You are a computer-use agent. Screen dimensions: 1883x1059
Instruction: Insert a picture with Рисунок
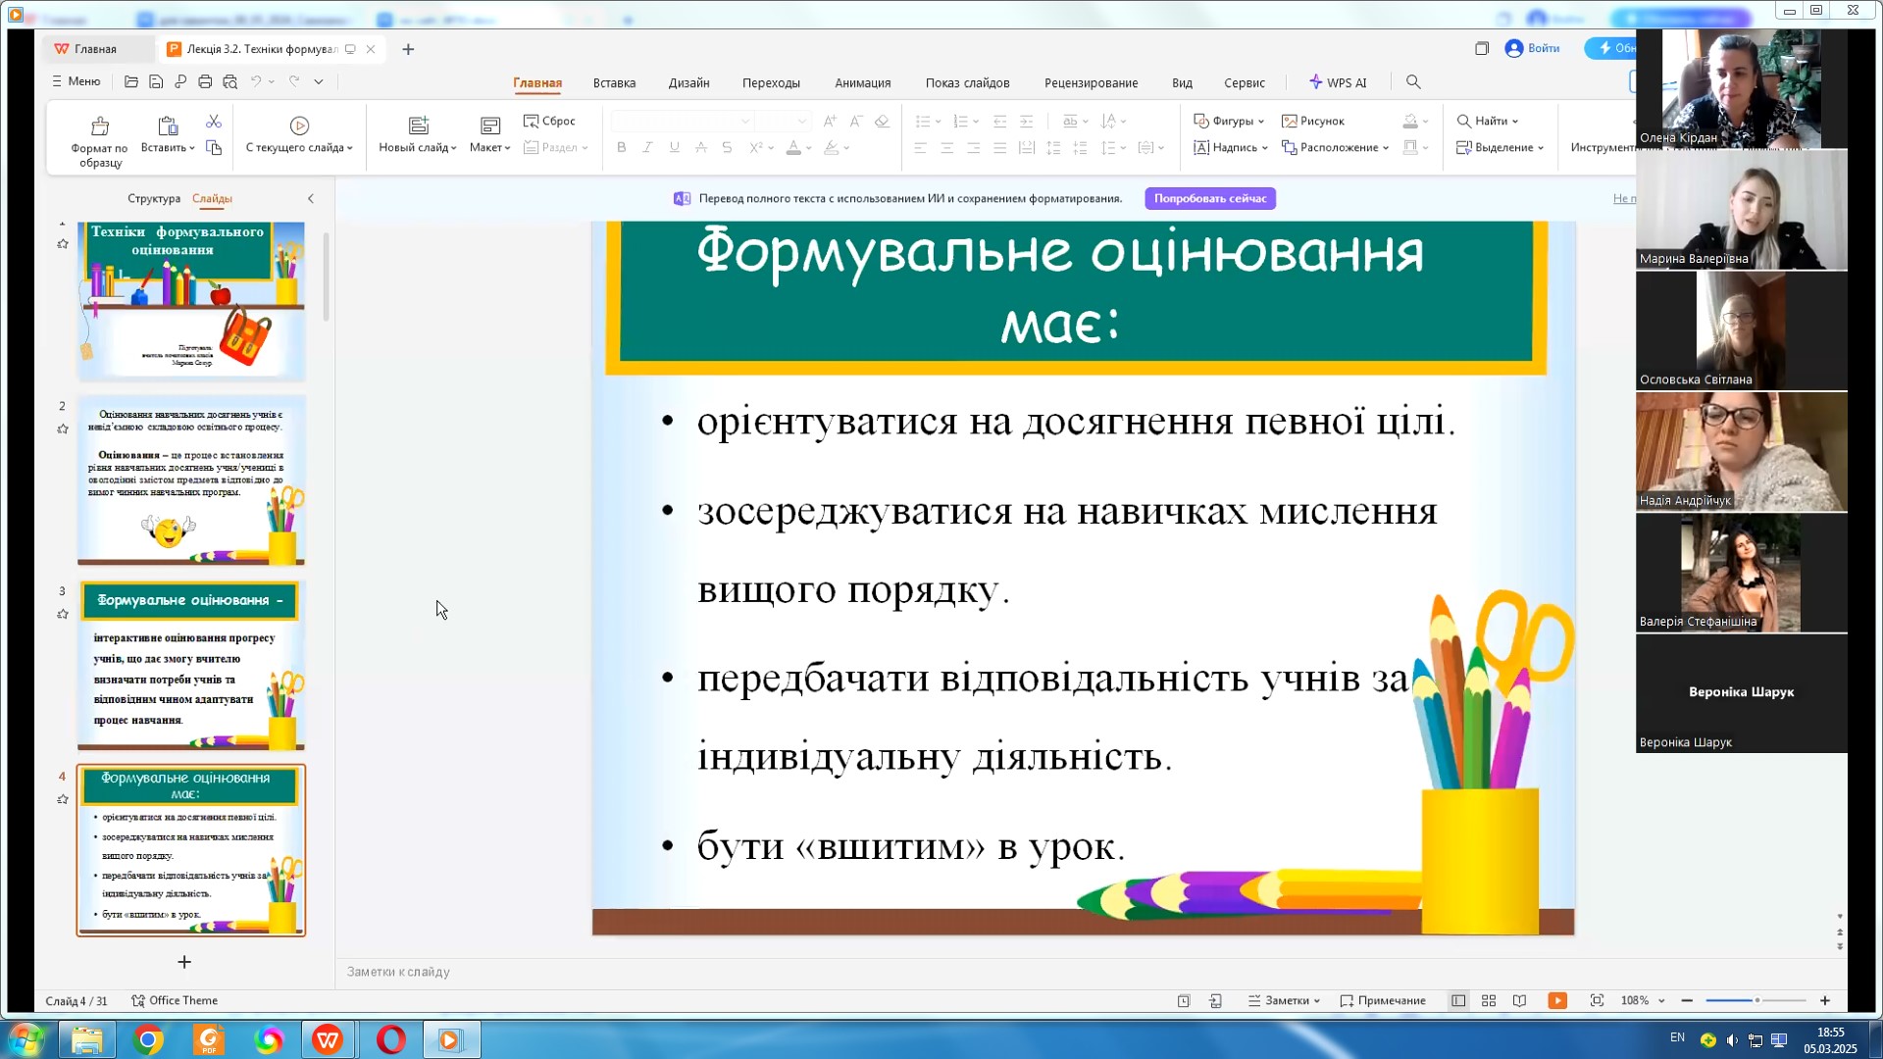click(1313, 122)
